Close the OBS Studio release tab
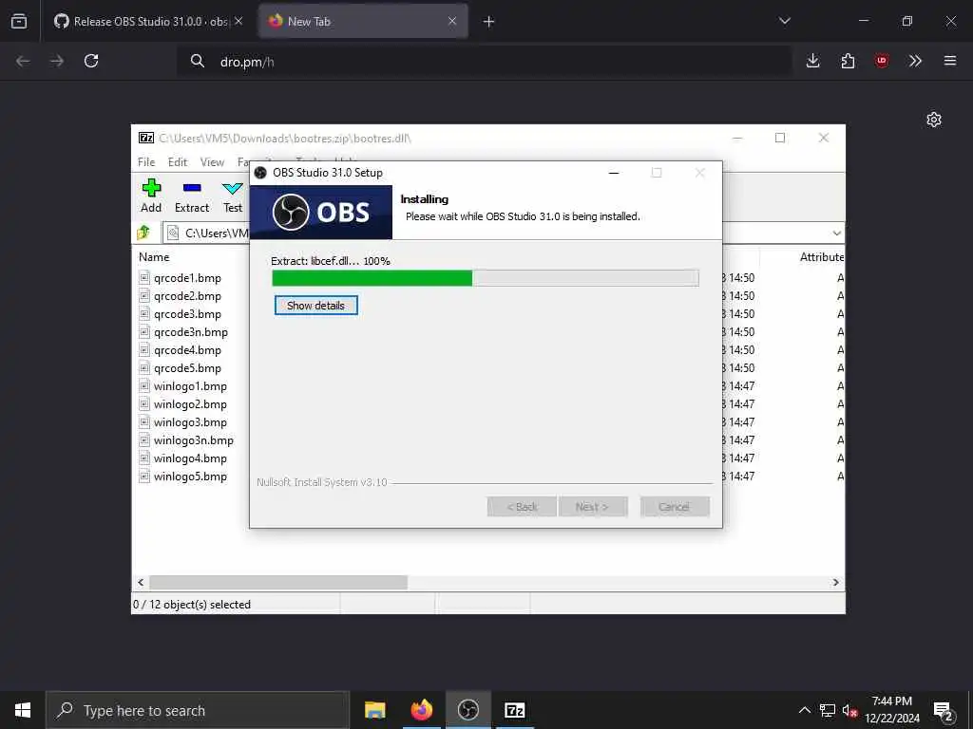 238,21
